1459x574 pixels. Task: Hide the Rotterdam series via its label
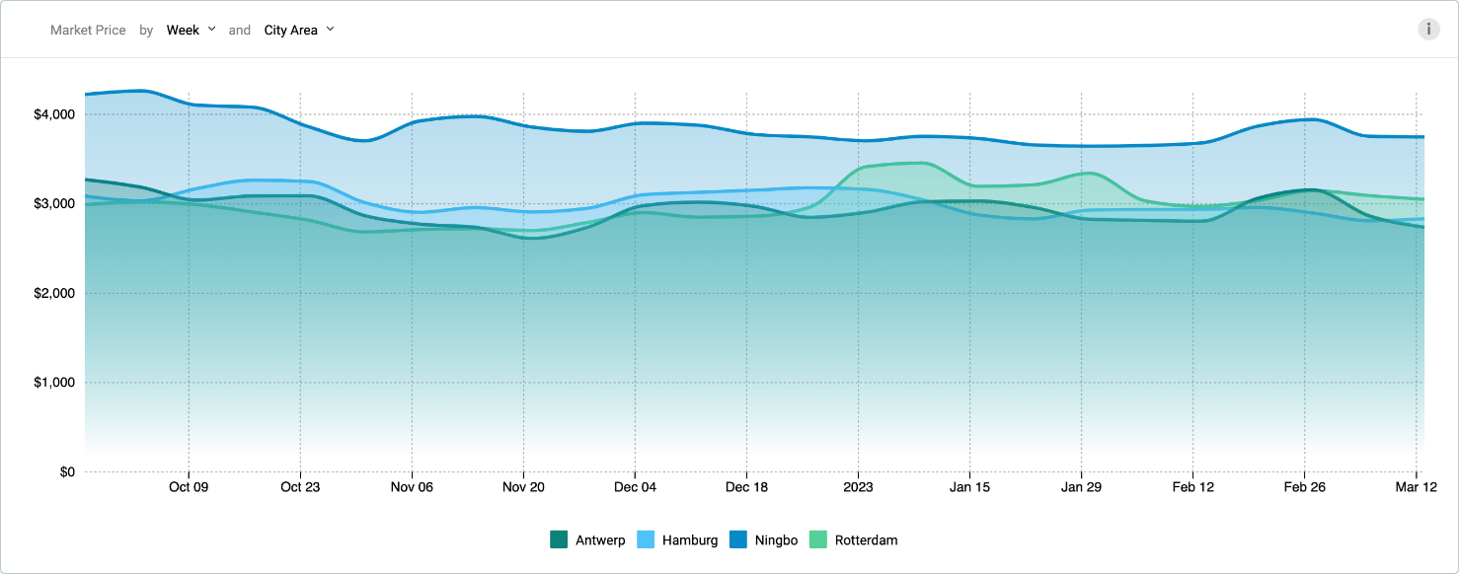click(866, 540)
